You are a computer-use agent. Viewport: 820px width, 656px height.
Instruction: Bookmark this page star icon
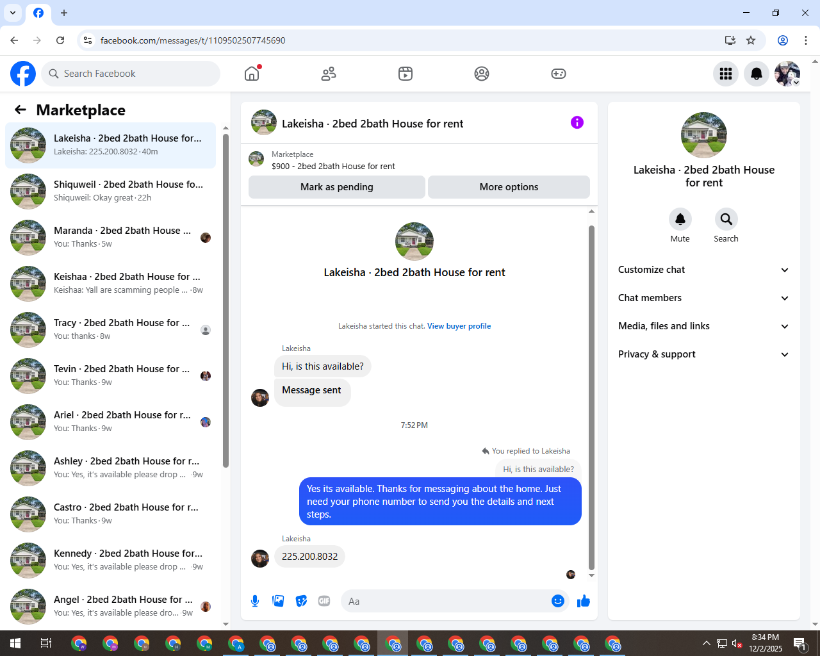751,40
